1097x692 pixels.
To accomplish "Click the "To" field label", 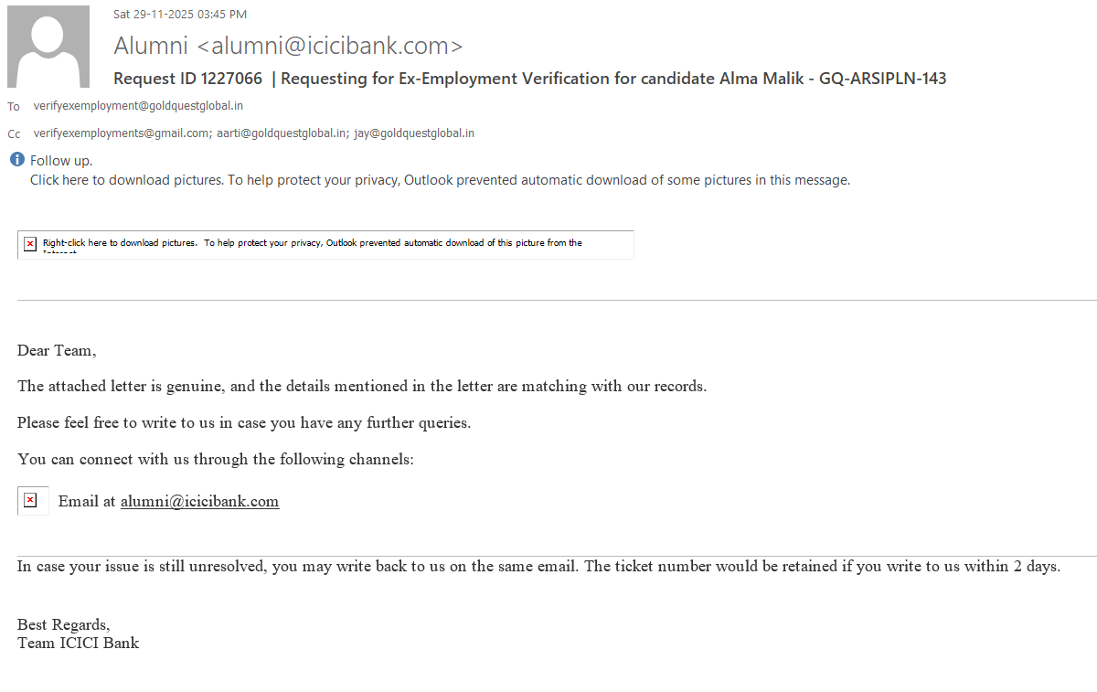I will click(x=14, y=107).
